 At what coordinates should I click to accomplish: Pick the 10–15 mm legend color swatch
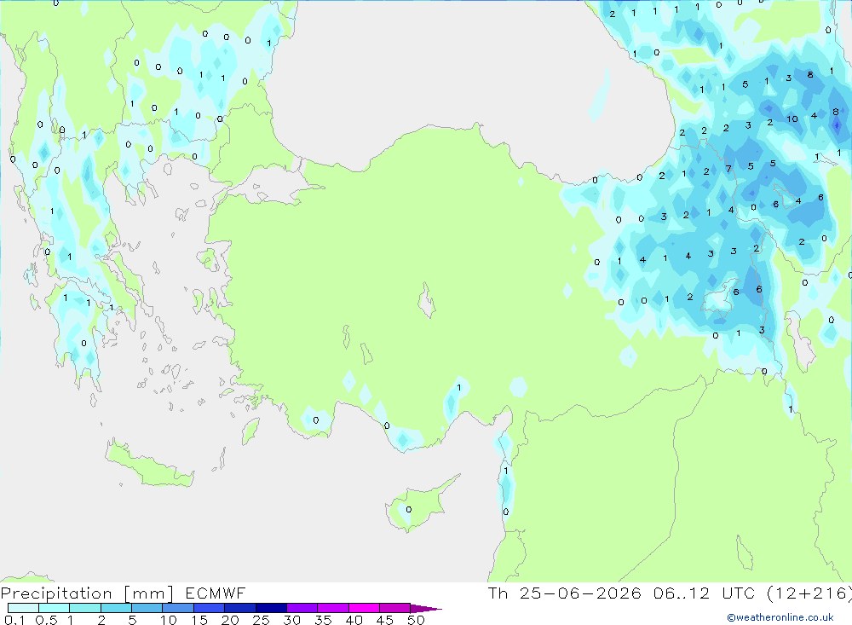[x=178, y=608]
